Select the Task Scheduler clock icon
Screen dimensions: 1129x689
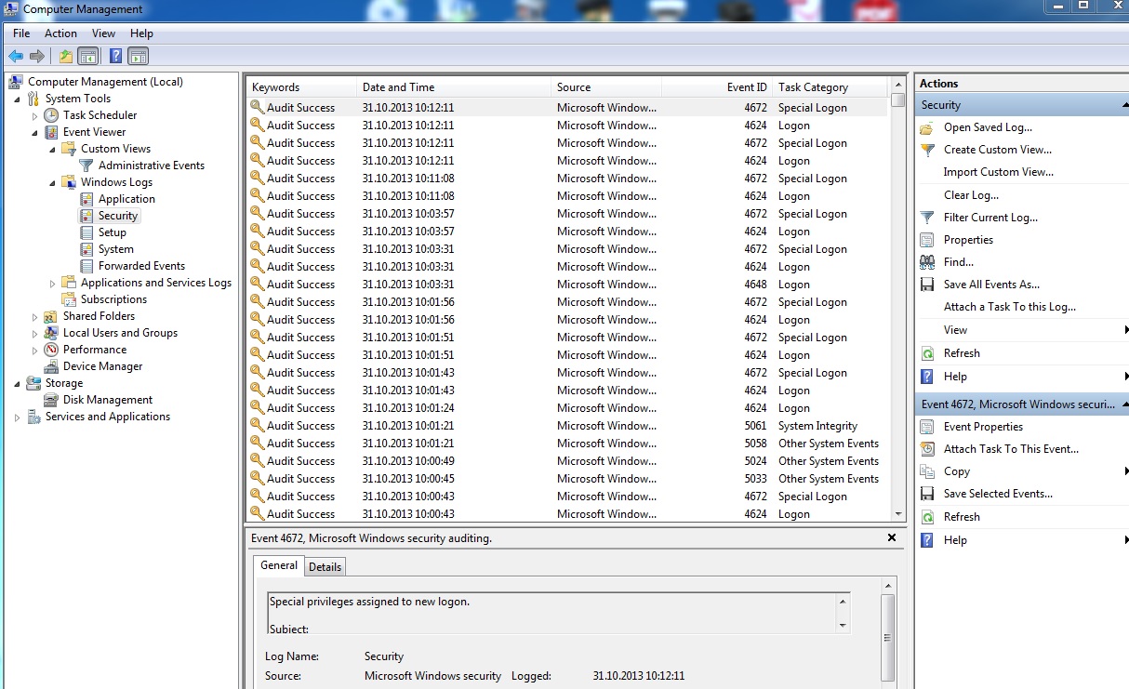click(x=52, y=115)
